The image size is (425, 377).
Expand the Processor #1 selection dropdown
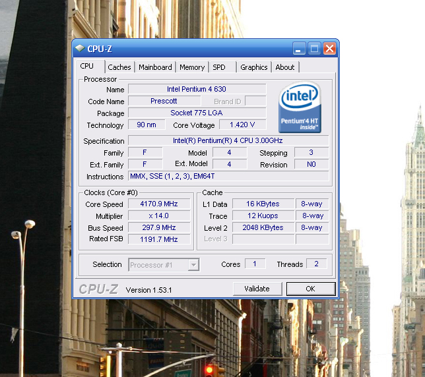[x=193, y=265]
